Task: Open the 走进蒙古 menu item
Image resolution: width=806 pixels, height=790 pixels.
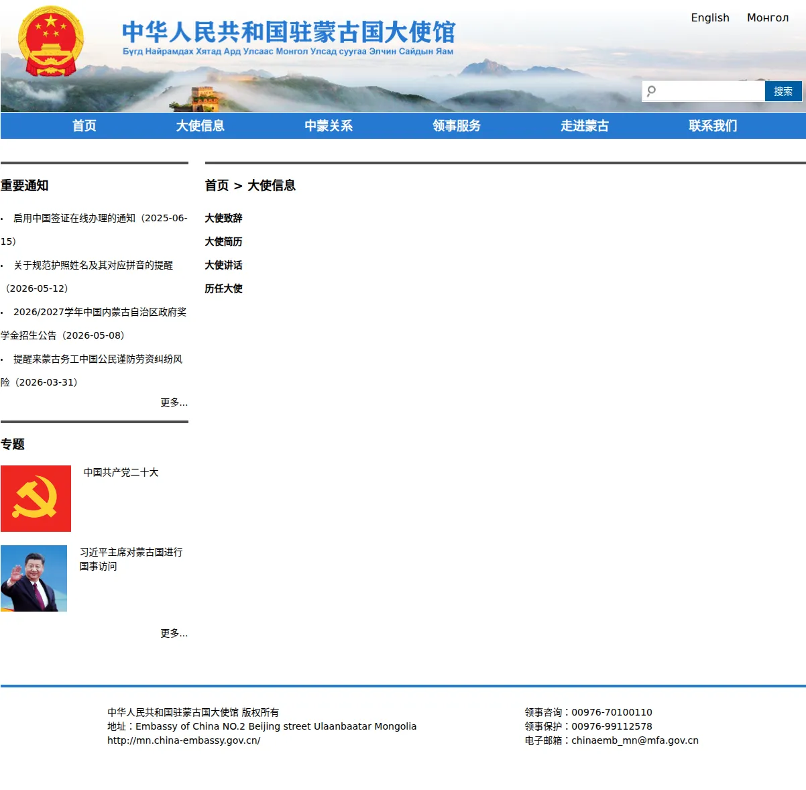Action: pos(585,125)
